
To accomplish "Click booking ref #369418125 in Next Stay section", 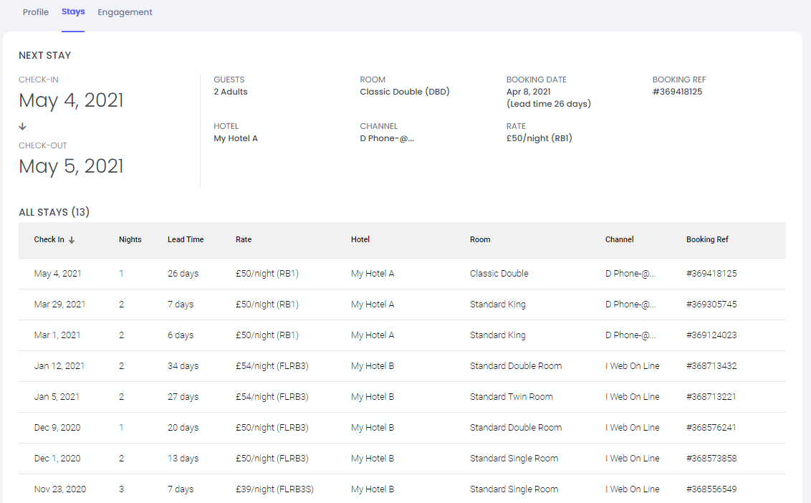I will (x=677, y=92).
